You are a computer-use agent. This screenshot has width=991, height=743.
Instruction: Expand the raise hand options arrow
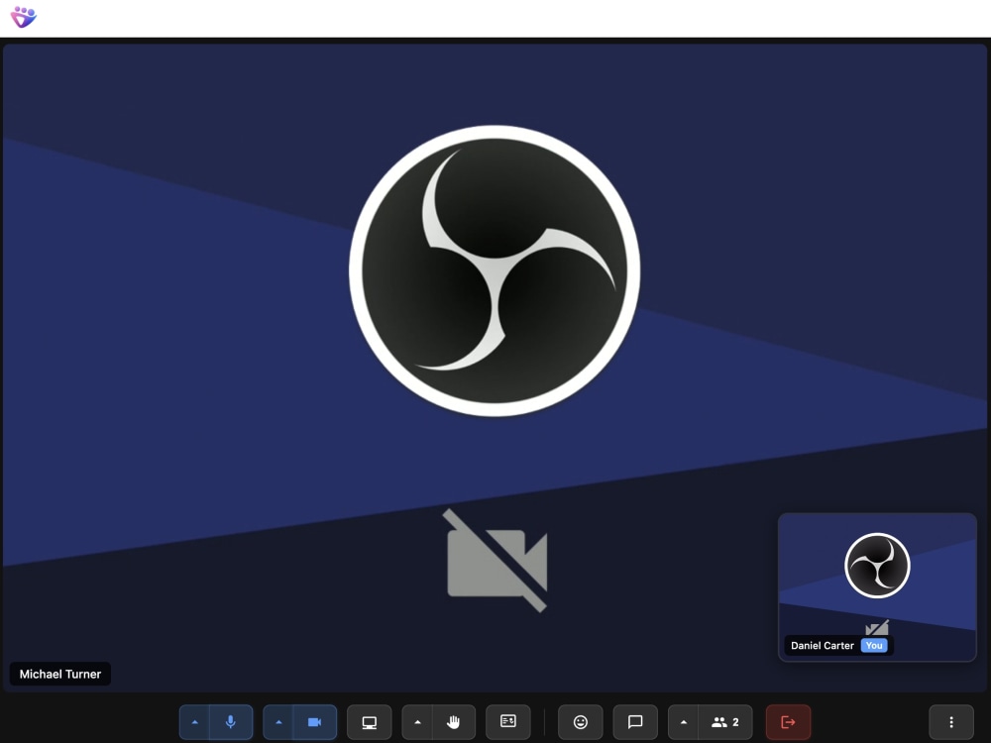coord(417,721)
